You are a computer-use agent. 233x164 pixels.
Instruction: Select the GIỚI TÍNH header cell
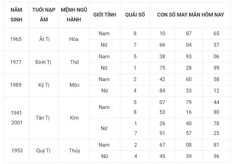[104, 15]
